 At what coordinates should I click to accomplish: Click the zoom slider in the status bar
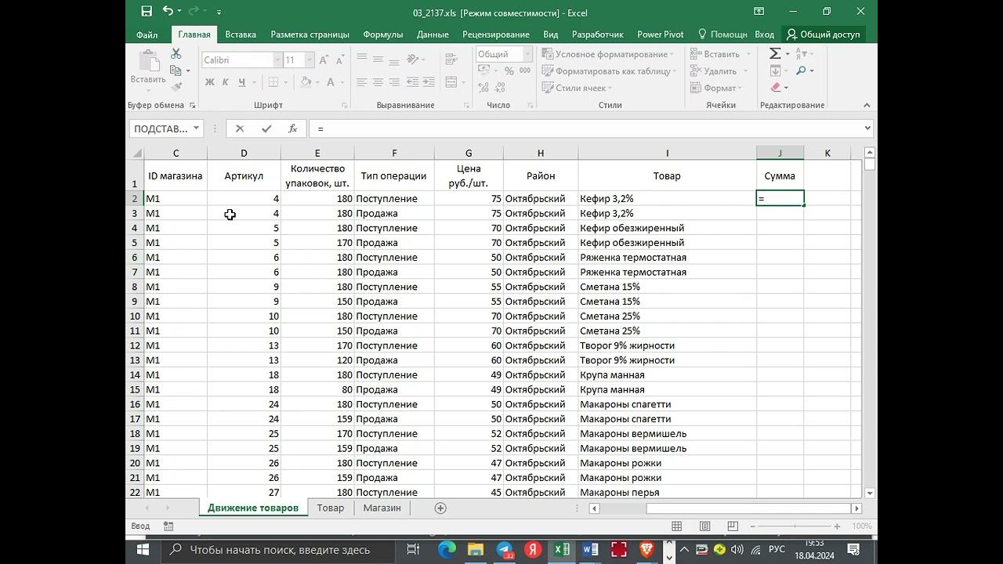click(795, 526)
